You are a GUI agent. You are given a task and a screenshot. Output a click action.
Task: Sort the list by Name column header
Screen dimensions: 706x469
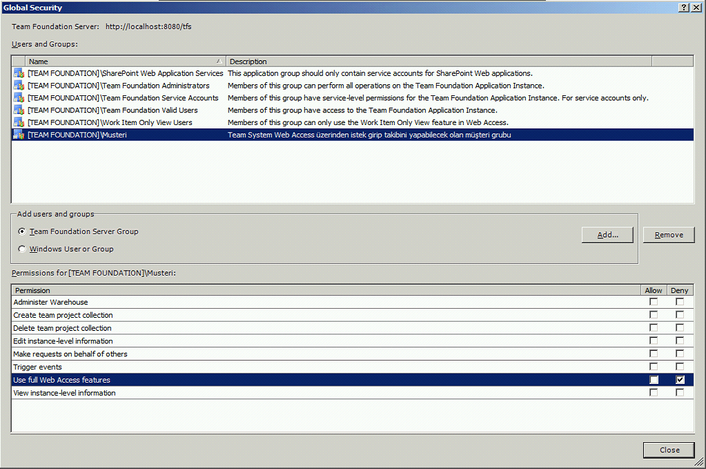click(x=126, y=61)
